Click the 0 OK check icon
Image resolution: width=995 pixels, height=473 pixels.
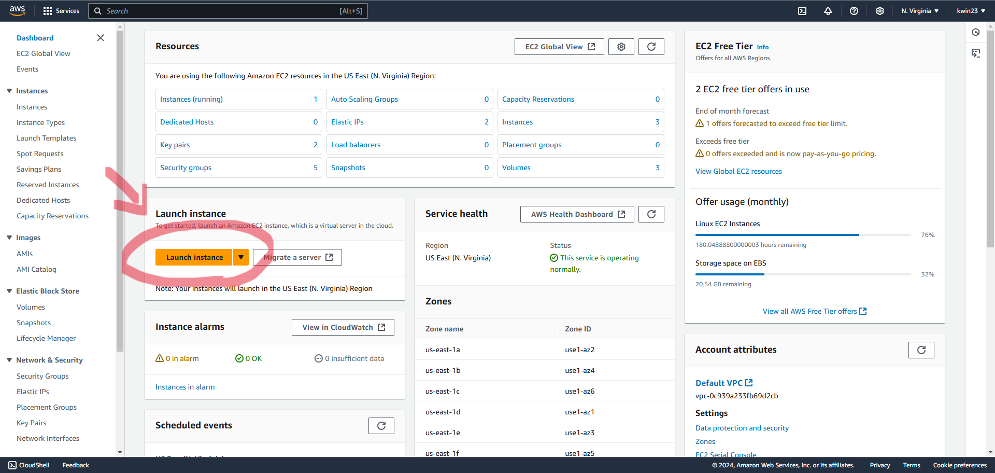click(x=239, y=358)
